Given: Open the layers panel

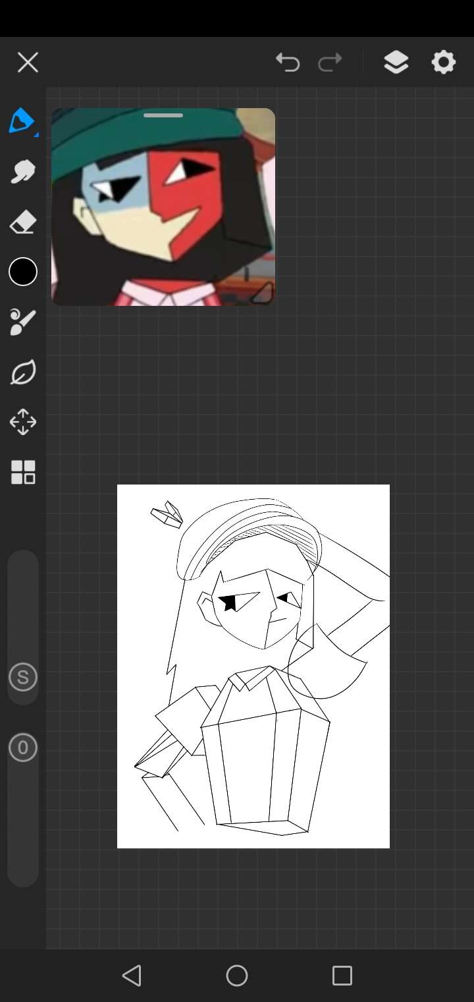Looking at the screenshot, I should tap(396, 63).
